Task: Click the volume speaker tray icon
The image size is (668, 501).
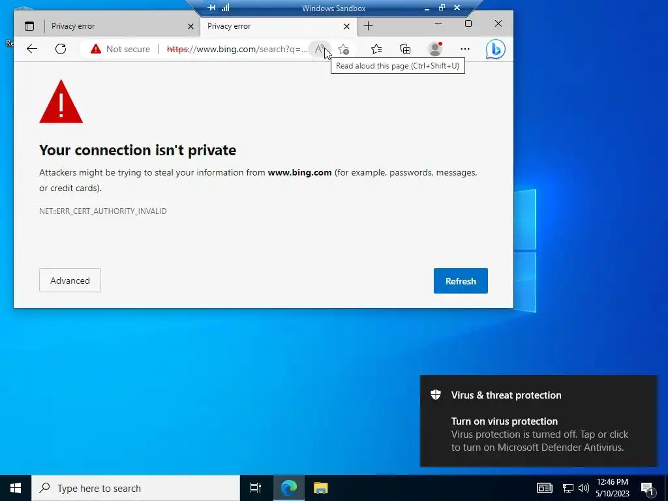Action: pos(584,488)
